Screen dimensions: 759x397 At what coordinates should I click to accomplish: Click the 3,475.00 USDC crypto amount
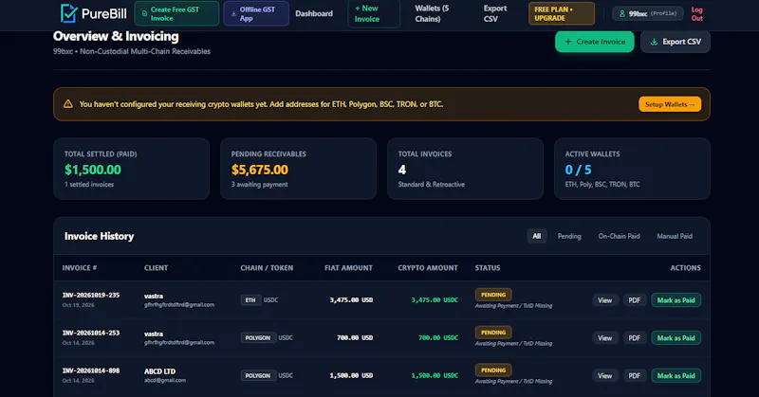pos(435,300)
